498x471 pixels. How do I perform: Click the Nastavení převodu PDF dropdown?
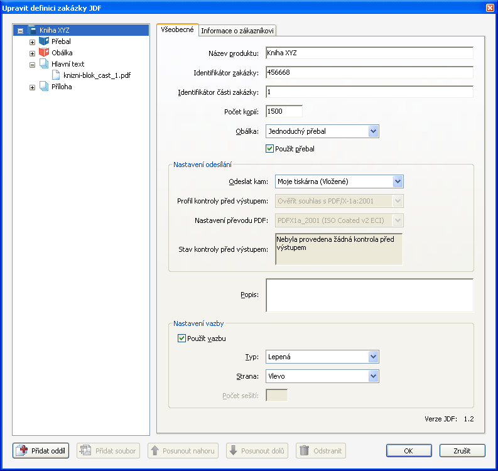339,220
